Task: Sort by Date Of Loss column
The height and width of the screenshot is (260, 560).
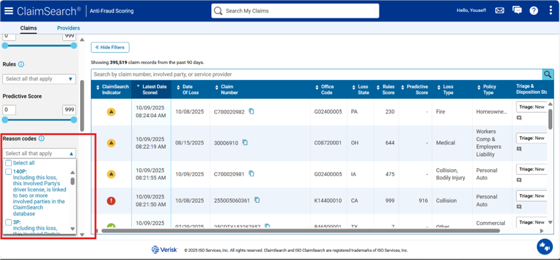Action: [x=190, y=90]
